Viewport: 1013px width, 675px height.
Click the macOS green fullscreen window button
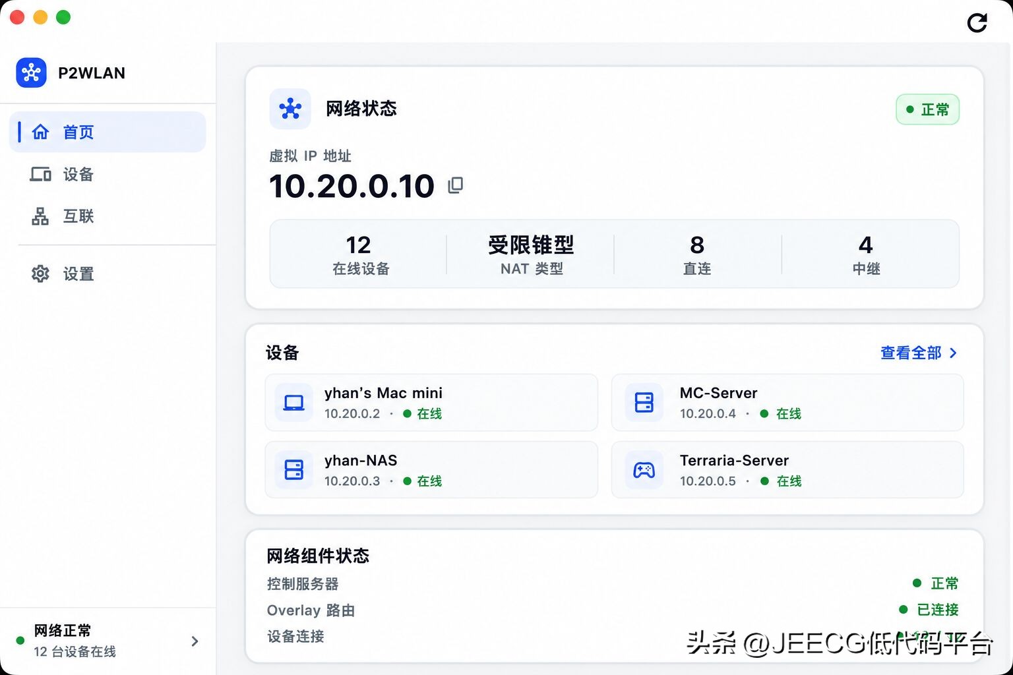tap(63, 17)
